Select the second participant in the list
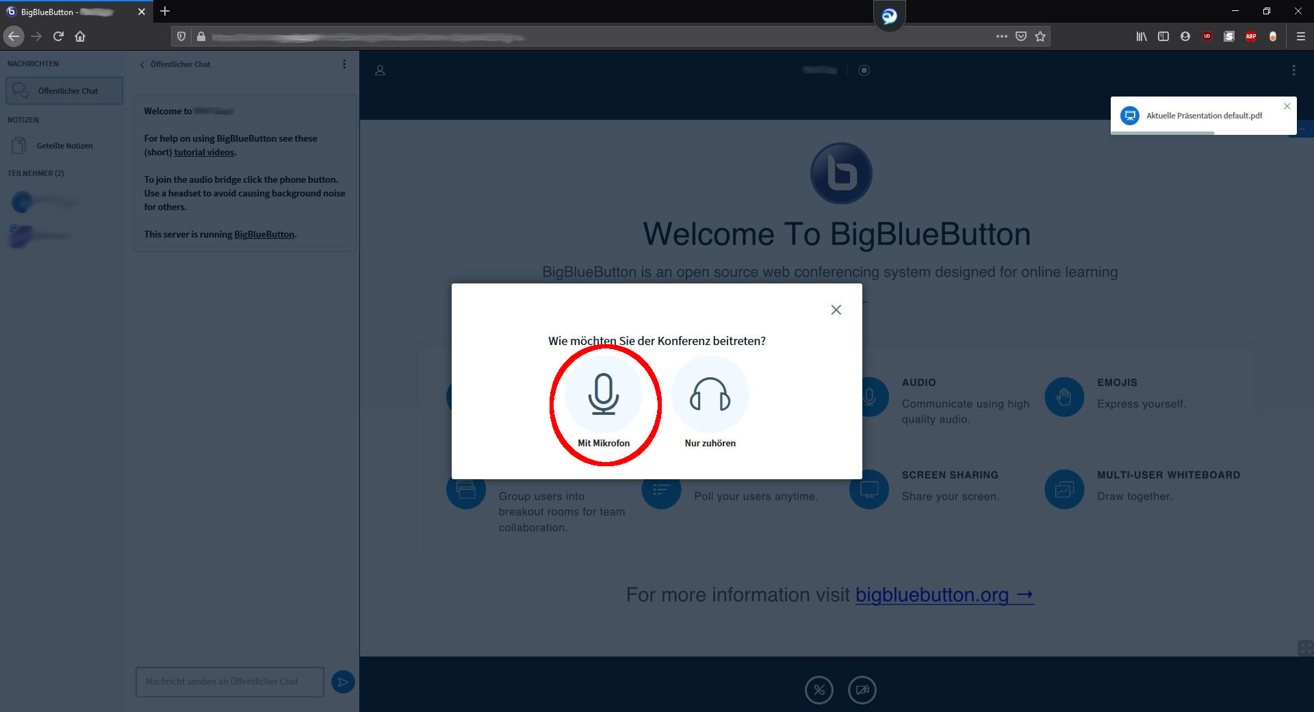 coord(41,236)
